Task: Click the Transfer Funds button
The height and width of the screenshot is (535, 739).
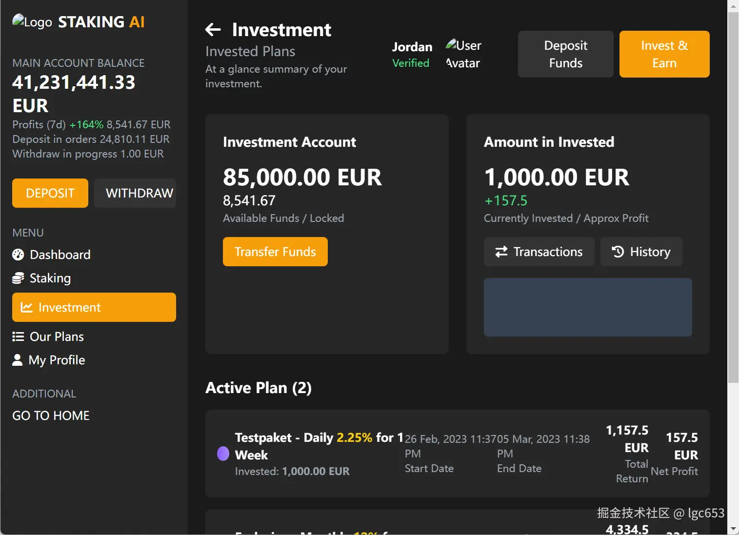Action: 275,252
